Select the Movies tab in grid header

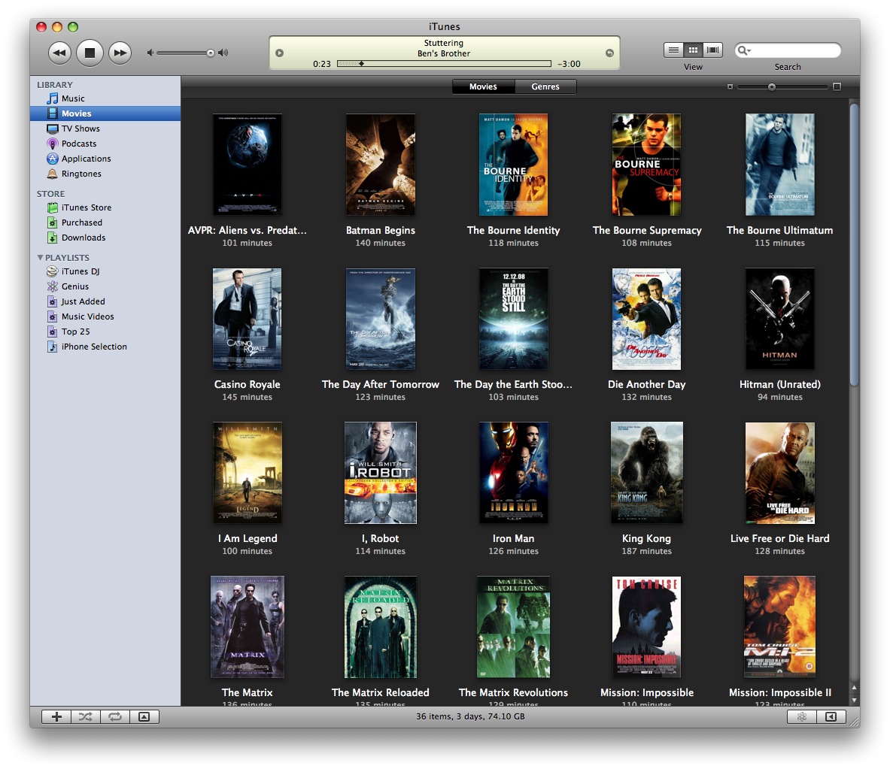click(x=484, y=86)
